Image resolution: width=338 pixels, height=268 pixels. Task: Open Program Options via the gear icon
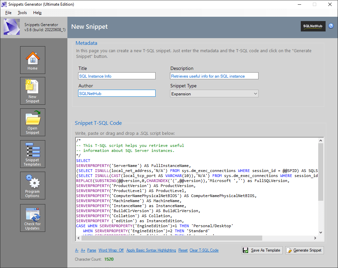pos(33,185)
